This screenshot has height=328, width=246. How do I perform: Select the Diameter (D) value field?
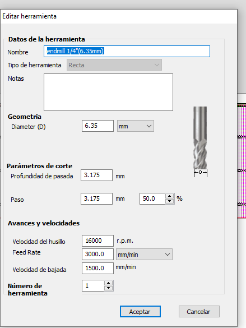98,126
